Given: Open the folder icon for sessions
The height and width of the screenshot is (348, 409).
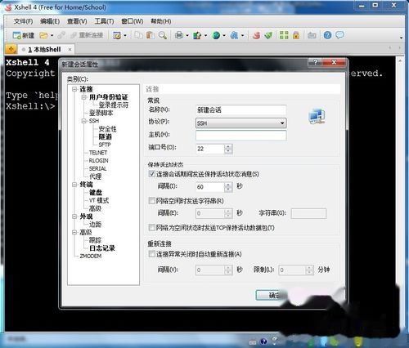Looking at the screenshot, I should point(43,35).
